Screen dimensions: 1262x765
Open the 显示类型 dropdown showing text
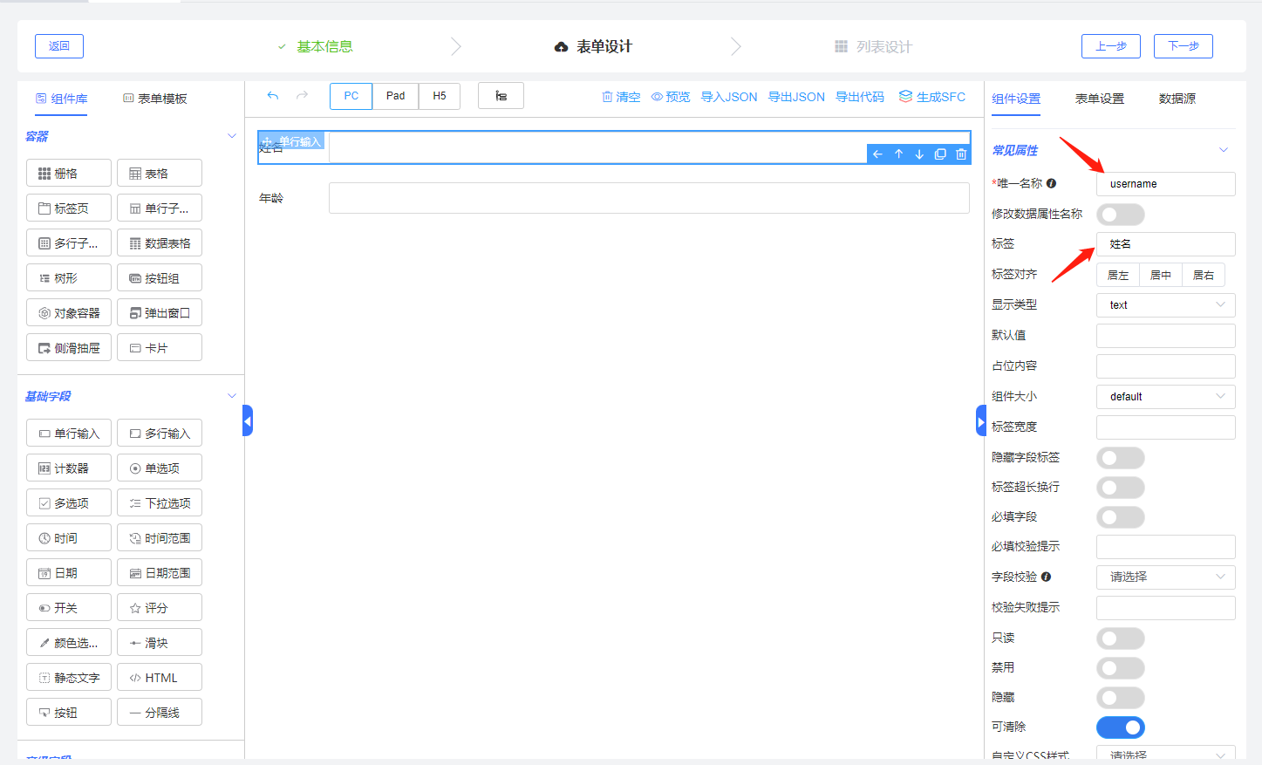tap(1165, 305)
